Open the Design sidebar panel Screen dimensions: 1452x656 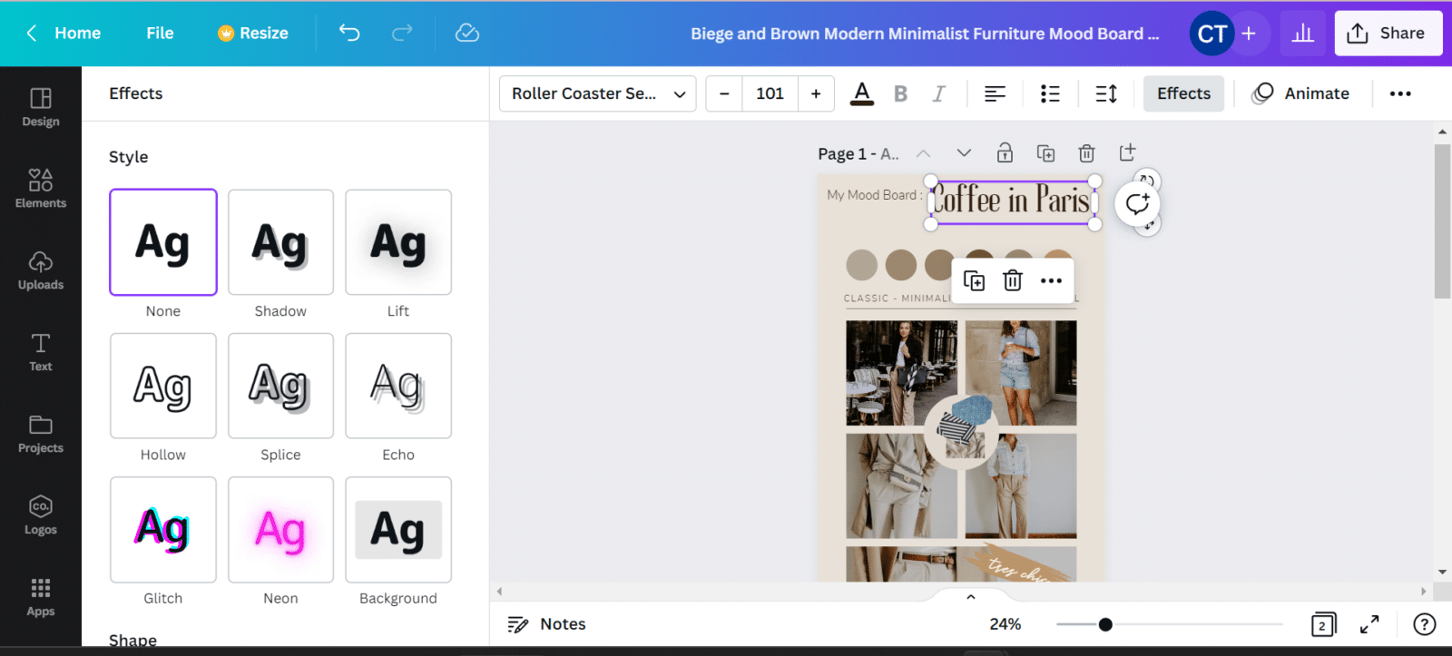41,107
